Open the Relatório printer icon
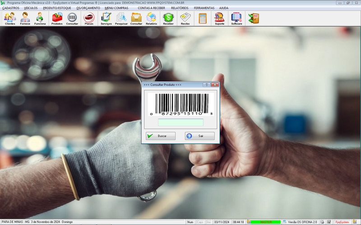 pos(151,18)
